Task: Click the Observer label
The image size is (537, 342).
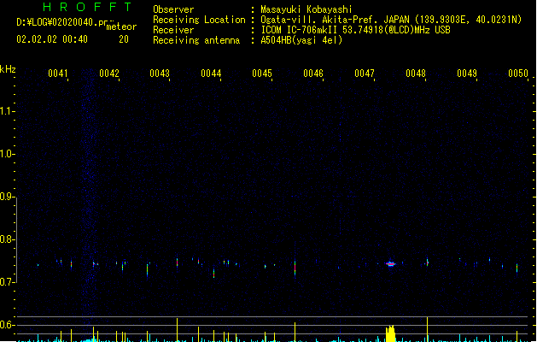Action: (173, 9)
